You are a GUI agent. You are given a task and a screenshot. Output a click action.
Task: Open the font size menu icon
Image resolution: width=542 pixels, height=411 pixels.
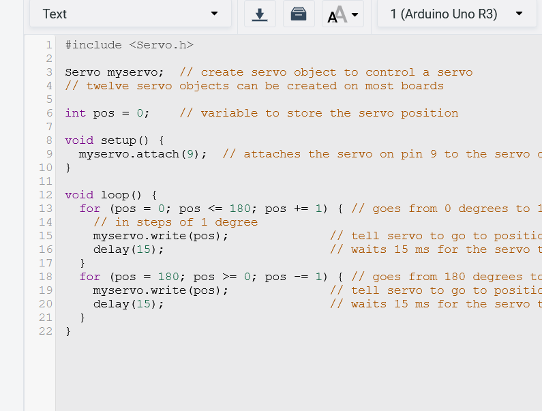pos(342,14)
